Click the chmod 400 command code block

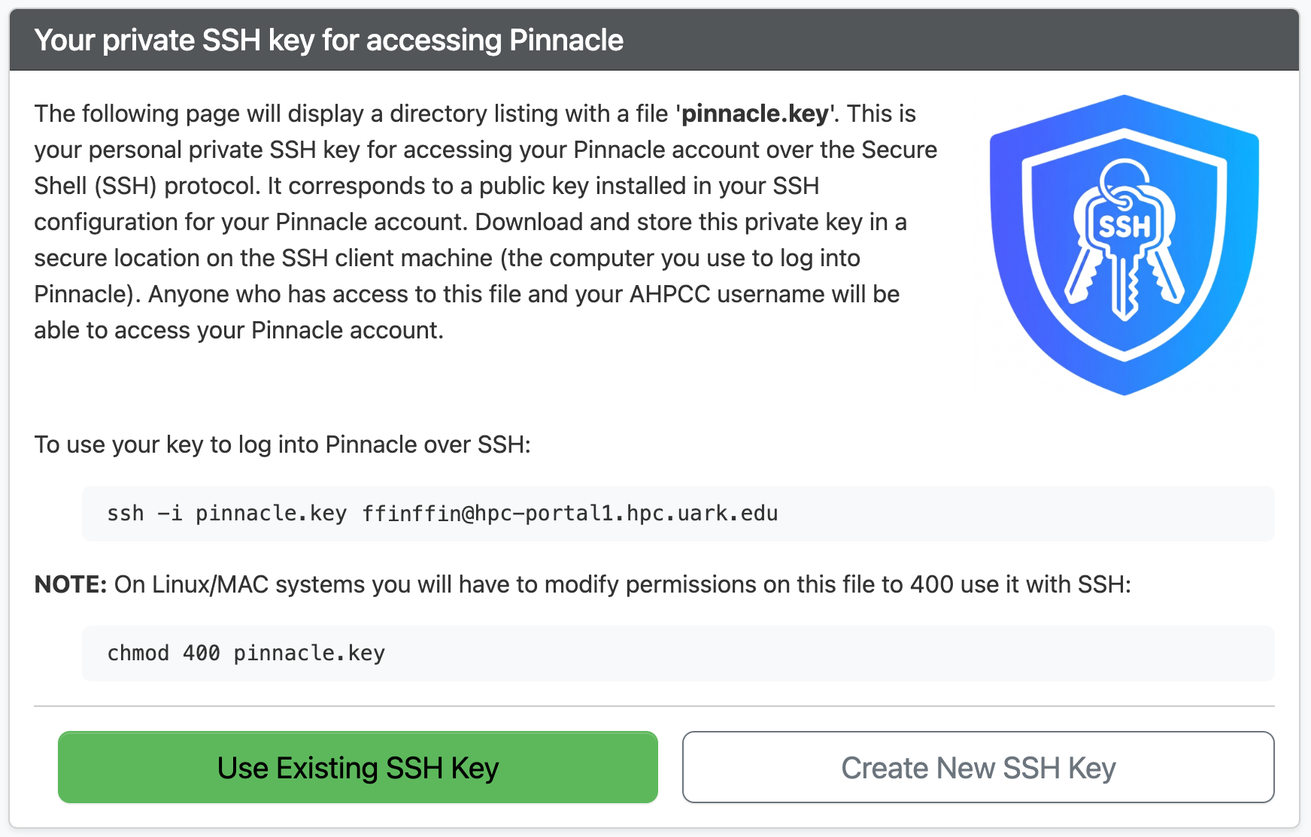pyautogui.click(x=677, y=654)
